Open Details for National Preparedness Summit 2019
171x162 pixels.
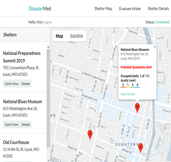tap(26, 84)
